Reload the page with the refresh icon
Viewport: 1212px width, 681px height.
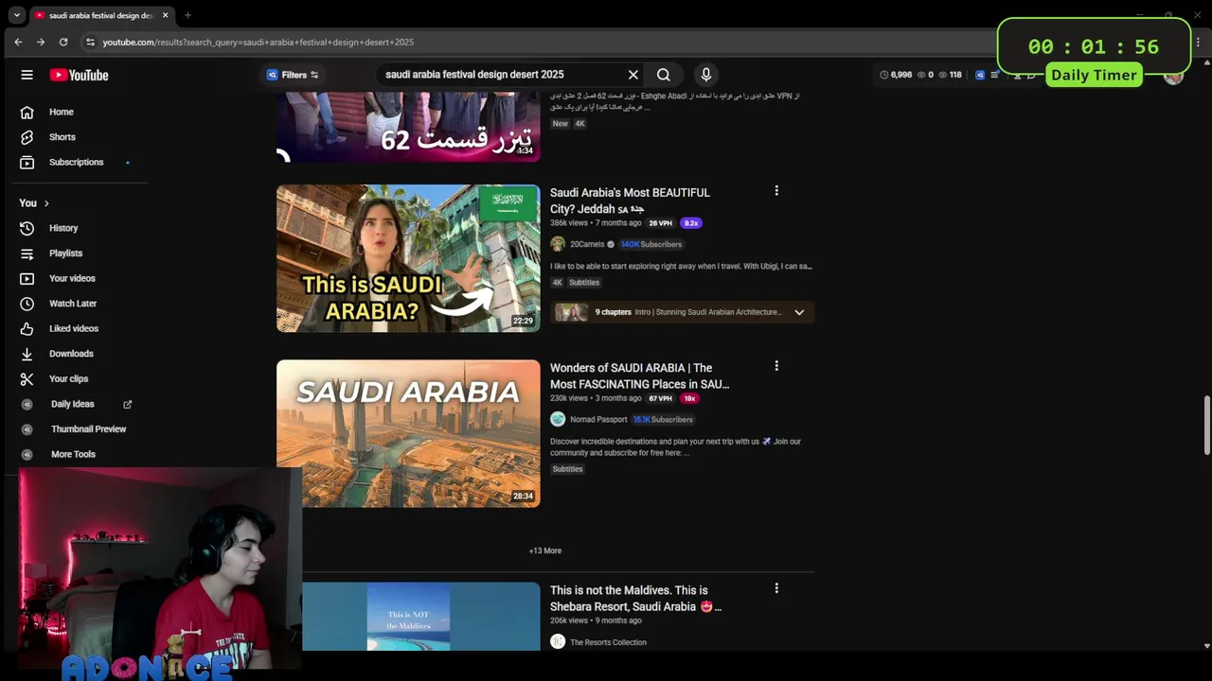63,42
